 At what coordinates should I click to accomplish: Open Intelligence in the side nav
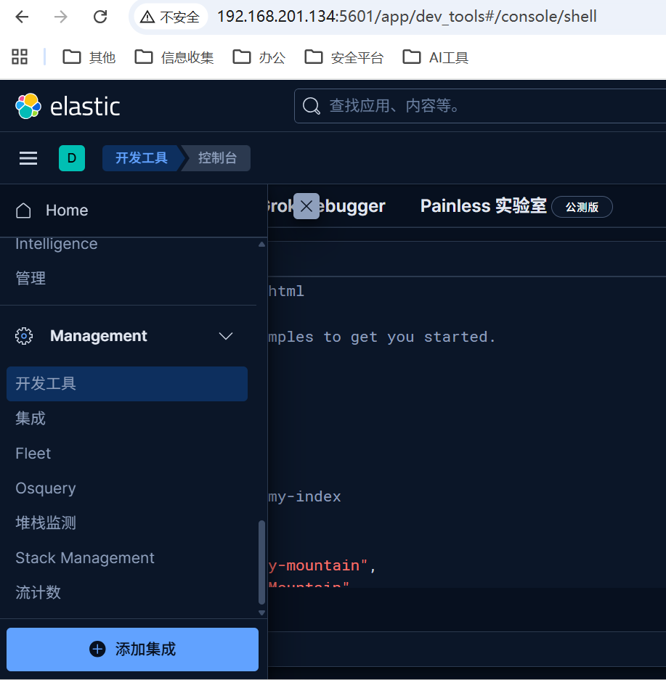(57, 244)
